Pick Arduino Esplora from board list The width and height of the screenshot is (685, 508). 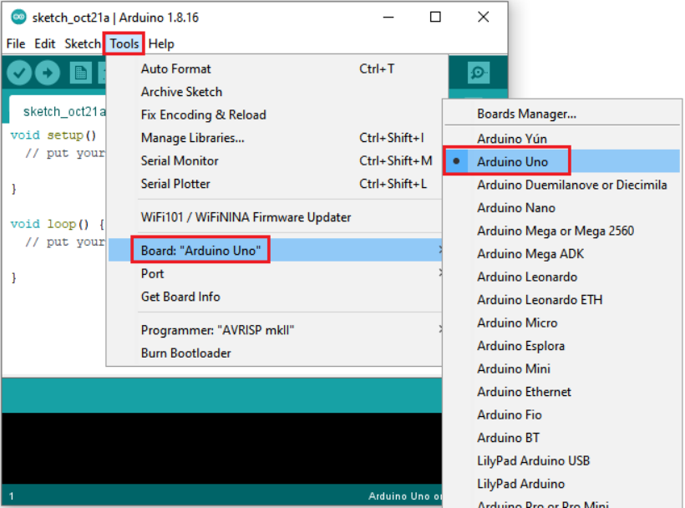pos(562,346)
